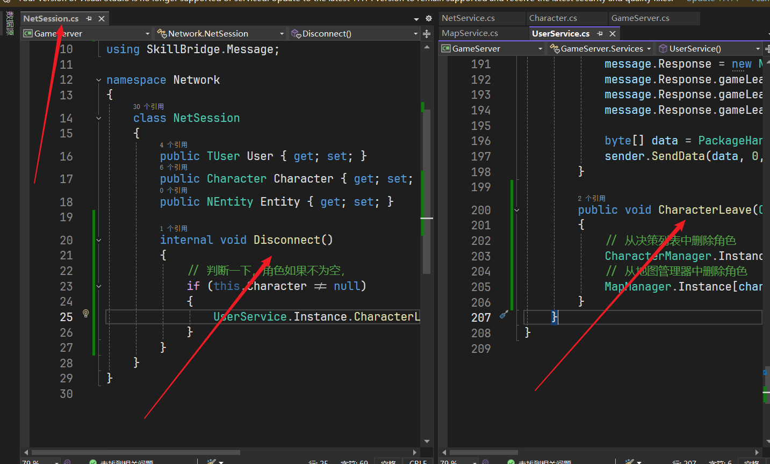
Task: Collapse the Disconnect() method outline
Action: [99, 240]
